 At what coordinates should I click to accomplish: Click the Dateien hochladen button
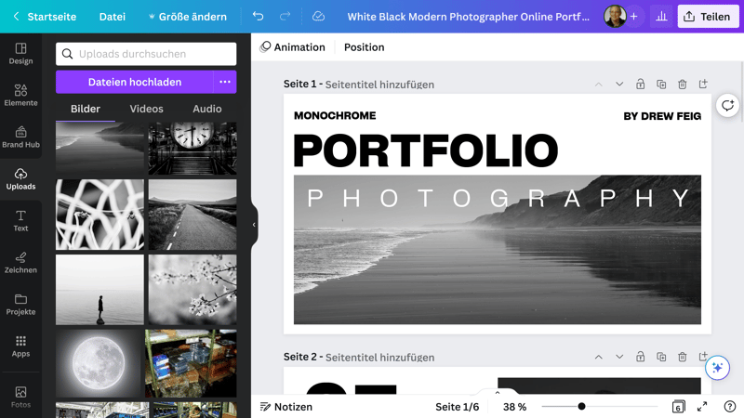point(135,82)
